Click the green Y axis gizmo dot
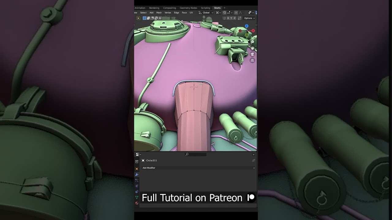Image resolution: width=392 pixels, height=220 pixels. (247, 35)
